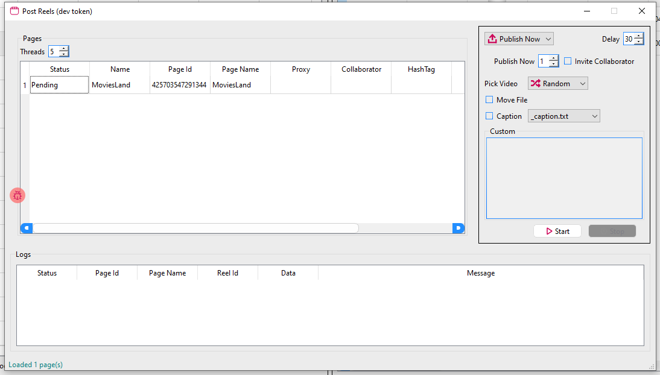Click the Status column header in Pages

59,69
